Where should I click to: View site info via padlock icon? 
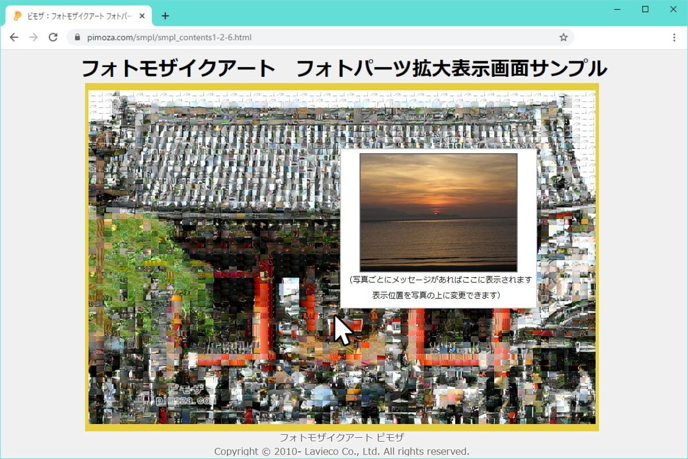pos(78,37)
